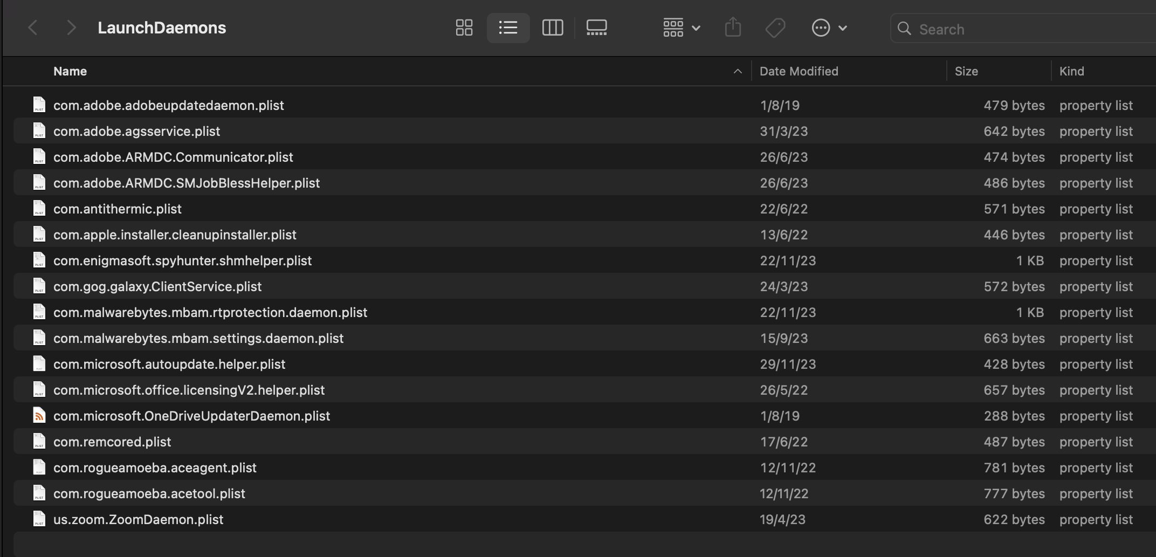
Task: Click the 781 bytes size value
Action: pos(1014,467)
